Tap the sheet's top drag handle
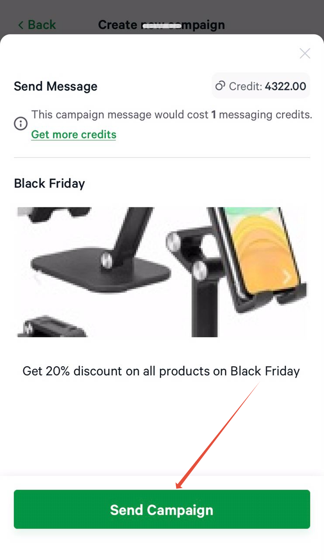 tap(162, 26)
